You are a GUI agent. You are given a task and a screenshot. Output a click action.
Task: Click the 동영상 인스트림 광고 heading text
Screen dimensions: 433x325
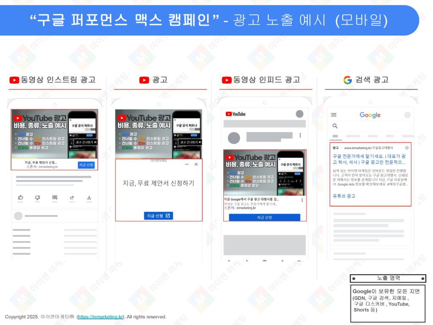pyautogui.click(x=58, y=80)
